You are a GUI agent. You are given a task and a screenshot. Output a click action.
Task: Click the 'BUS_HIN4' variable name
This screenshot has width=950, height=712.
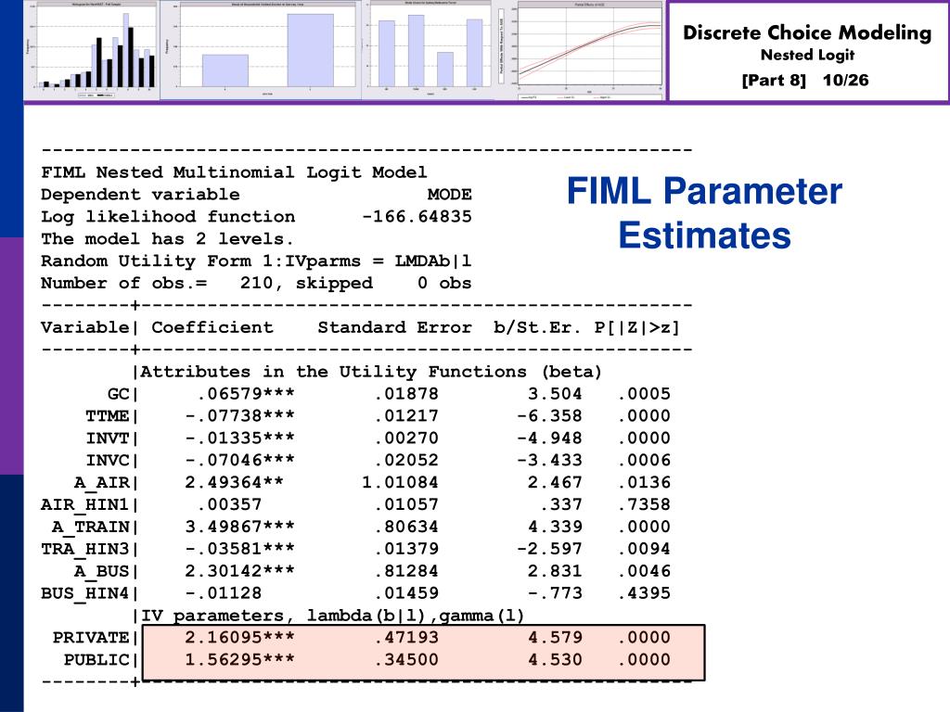pos(84,593)
